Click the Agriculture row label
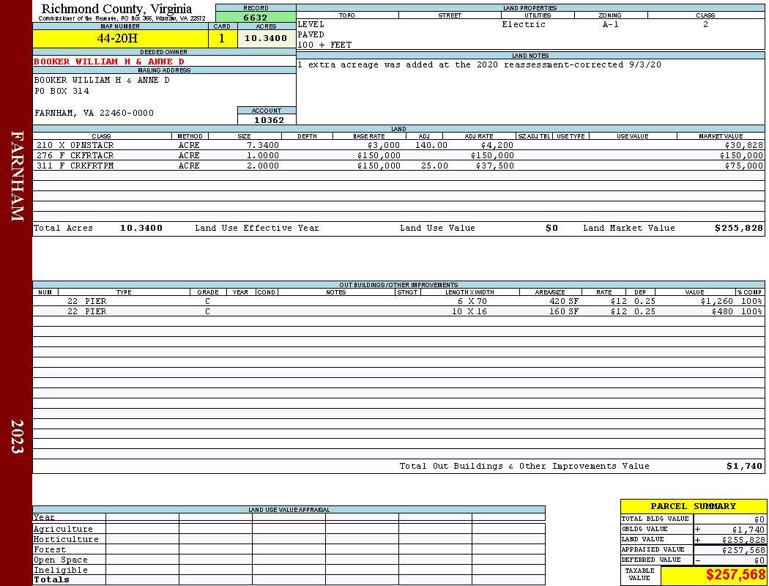 coord(63,529)
